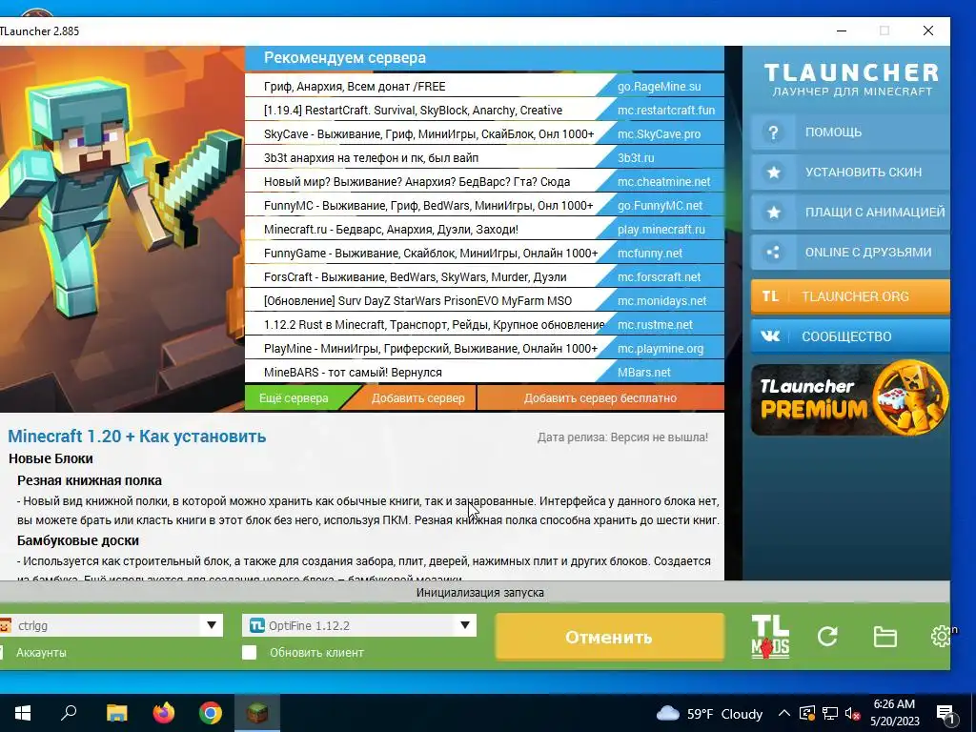Click the Minecraft TLauncher taskbar icon
Image resolution: width=976 pixels, height=732 pixels.
coord(257,713)
